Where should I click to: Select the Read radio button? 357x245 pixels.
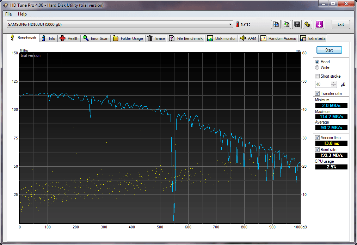(x=317, y=62)
